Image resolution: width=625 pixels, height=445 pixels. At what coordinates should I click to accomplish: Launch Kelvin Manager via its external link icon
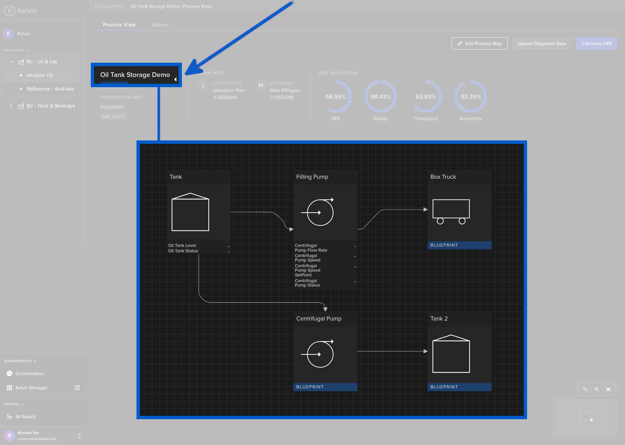77,388
